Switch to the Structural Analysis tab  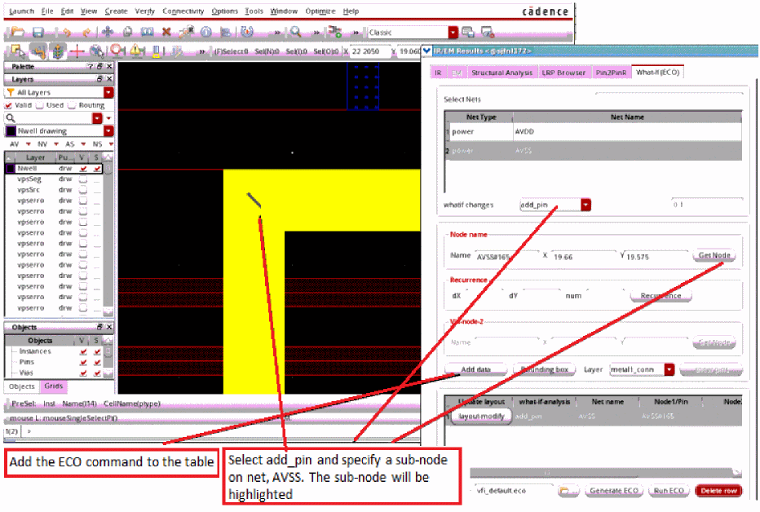coord(502,73)
